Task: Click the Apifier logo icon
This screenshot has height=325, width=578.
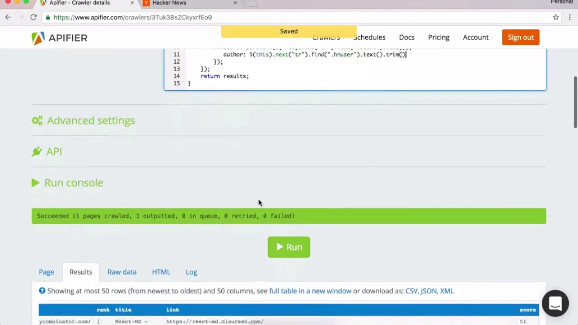Action: click(38, 38)
